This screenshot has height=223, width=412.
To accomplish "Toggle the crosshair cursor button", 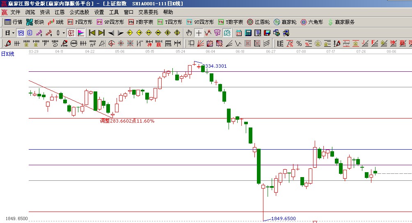I will (199, 33).
